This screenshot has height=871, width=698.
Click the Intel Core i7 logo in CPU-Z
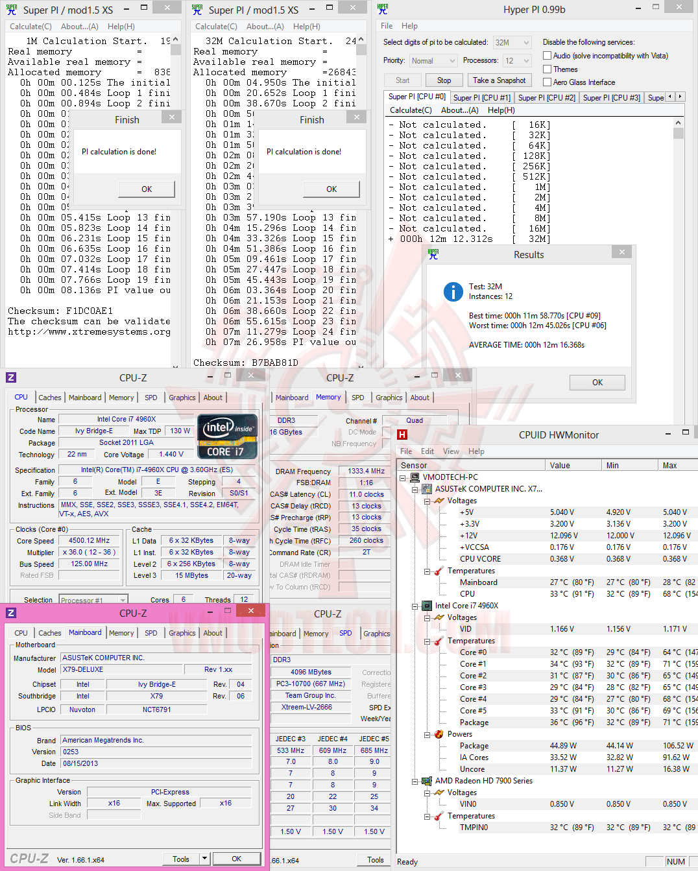pyautogui.click(x=226, y=436)
